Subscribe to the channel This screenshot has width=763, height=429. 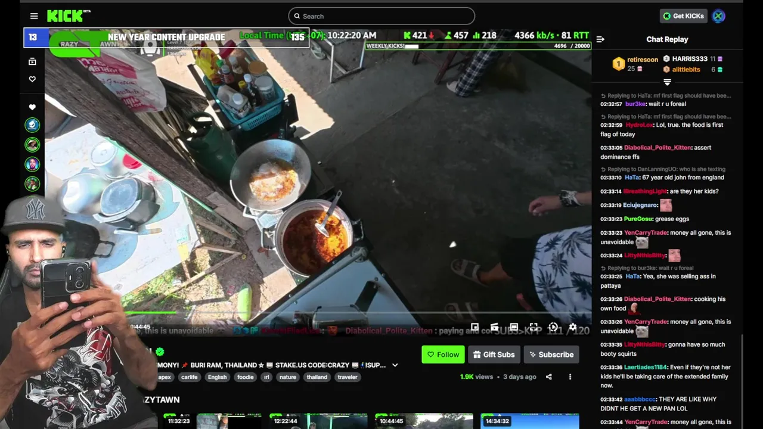click(x=551, y=355)
